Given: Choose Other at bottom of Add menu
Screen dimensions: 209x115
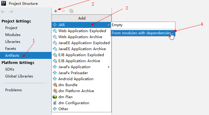Looking at the screenshot, I should pyautogui.click(x=81, y=109).
